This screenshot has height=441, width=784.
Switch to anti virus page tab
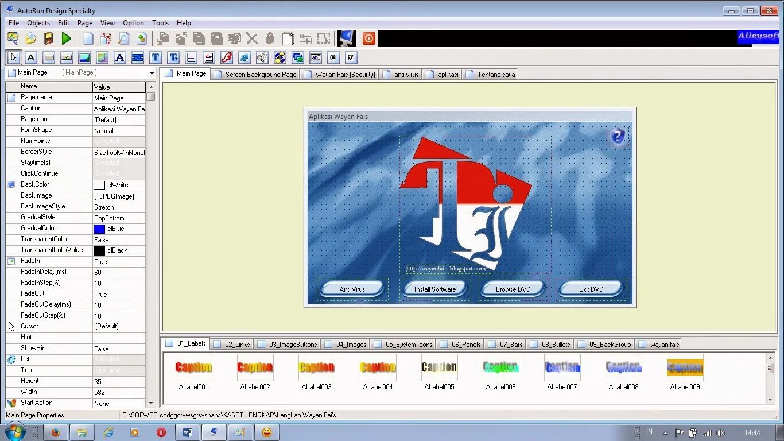click(x=401, y=74)
